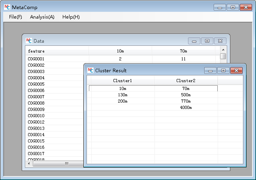Close the Cluster Result window

(236, 70)
